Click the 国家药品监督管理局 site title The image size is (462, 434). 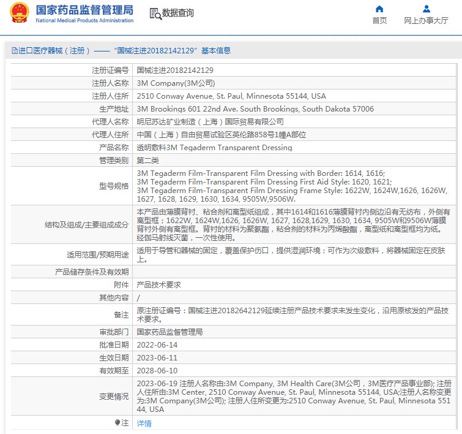pos(84,10)
